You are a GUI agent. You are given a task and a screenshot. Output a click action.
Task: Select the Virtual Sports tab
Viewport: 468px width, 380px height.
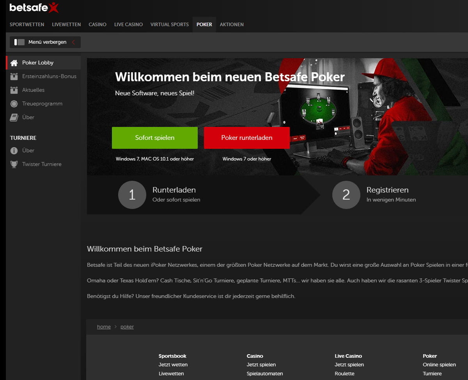(170, 24)
